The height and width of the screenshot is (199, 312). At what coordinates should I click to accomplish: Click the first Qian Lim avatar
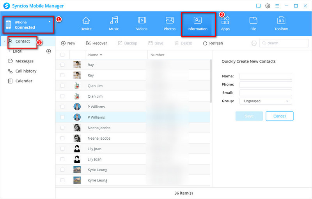click(x=77, y=85)
